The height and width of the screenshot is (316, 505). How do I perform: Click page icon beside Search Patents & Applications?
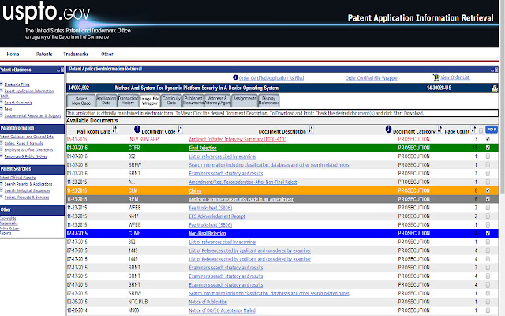point(2,184)
